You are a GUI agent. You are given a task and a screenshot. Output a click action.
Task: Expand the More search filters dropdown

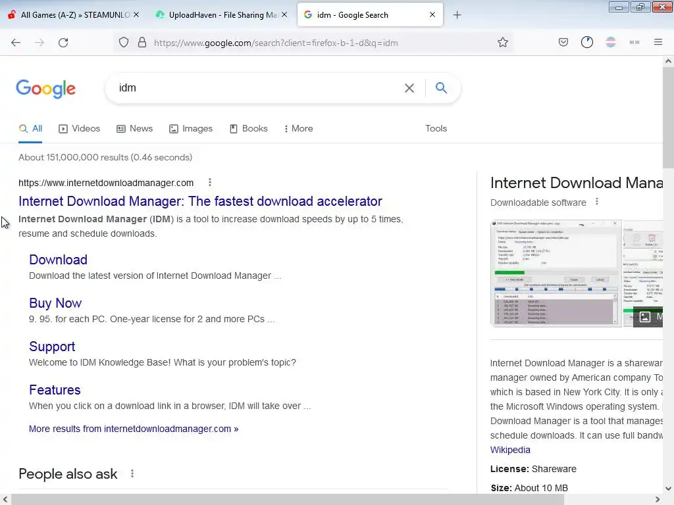(299, 128)
